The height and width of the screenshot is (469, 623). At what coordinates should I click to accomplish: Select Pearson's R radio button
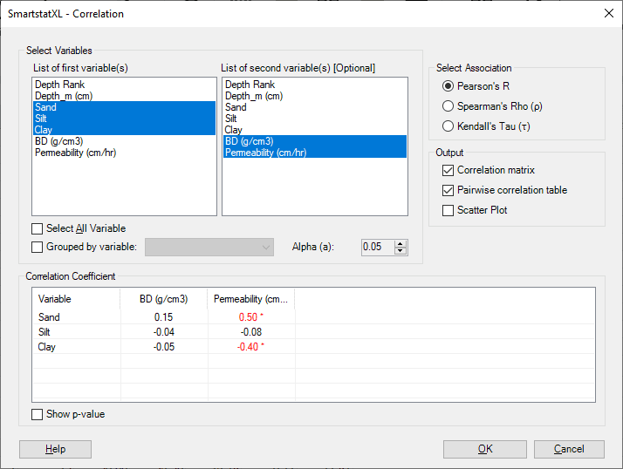(448, 85)
